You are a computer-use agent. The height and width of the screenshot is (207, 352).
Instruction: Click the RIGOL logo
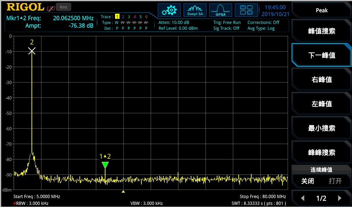[x=25, y=7]
